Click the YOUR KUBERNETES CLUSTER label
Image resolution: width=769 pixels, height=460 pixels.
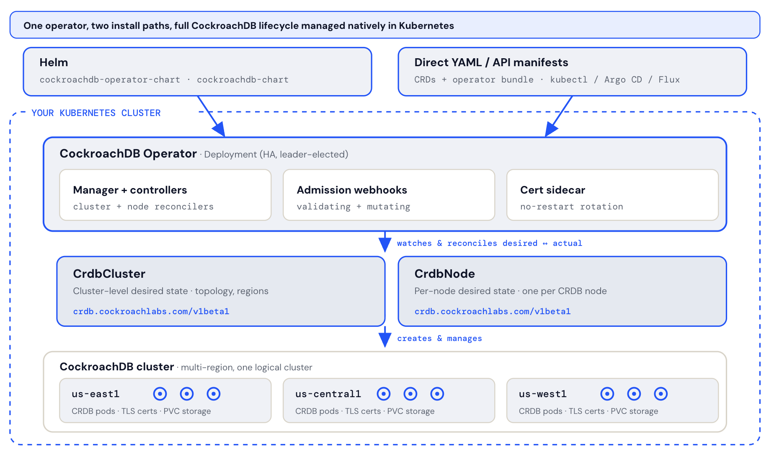(x=96, y=113)
